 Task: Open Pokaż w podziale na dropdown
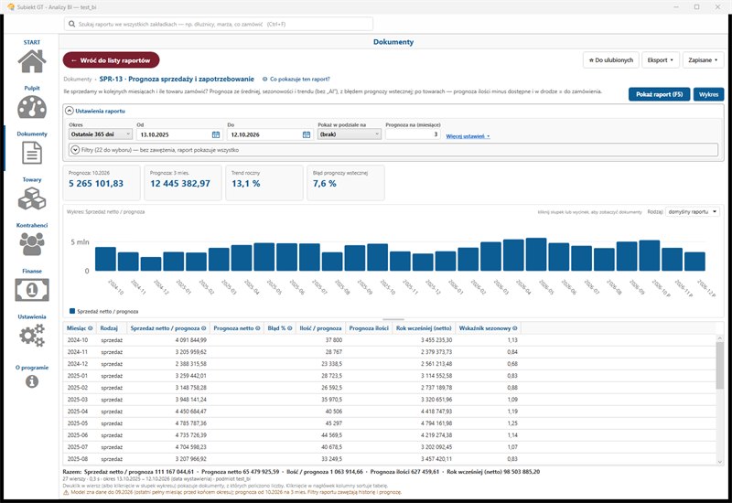(x=350, y=134)
